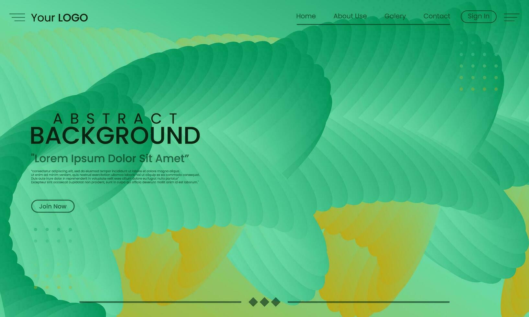Viewport: 529px width, 317px height.
Task: Click the last diamond slide indicator
Action: click(276, 302)
